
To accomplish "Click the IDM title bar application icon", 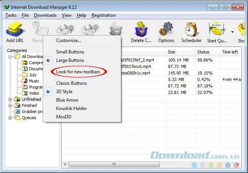I will pos(6,7).
